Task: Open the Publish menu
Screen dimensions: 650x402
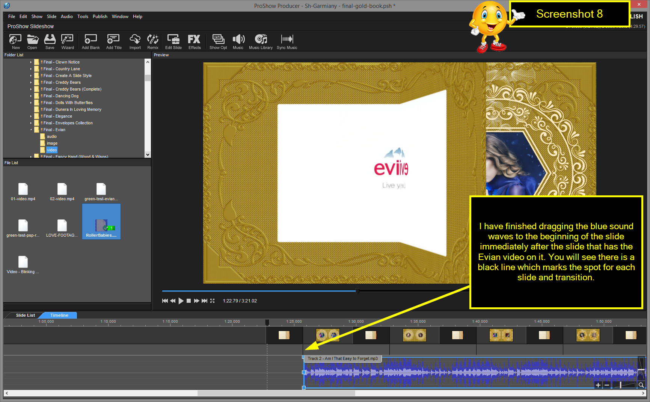Action: pos(100,17)
